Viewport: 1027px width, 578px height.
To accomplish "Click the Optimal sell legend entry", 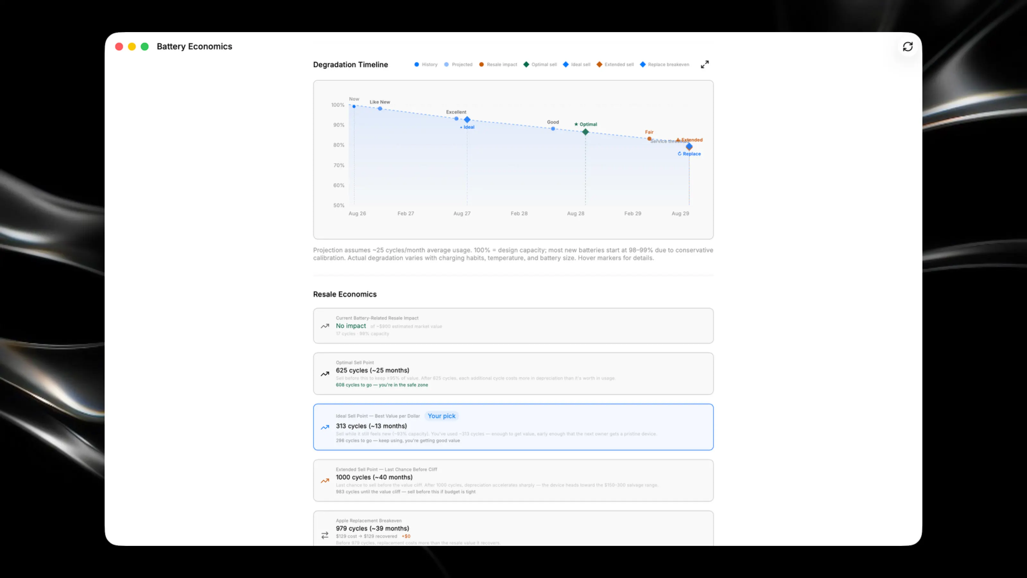I will 540,65.
